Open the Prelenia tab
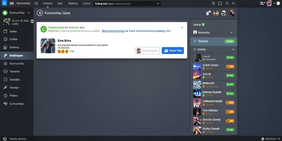This screenshot has width=282, height=141. tap(73, 3)
